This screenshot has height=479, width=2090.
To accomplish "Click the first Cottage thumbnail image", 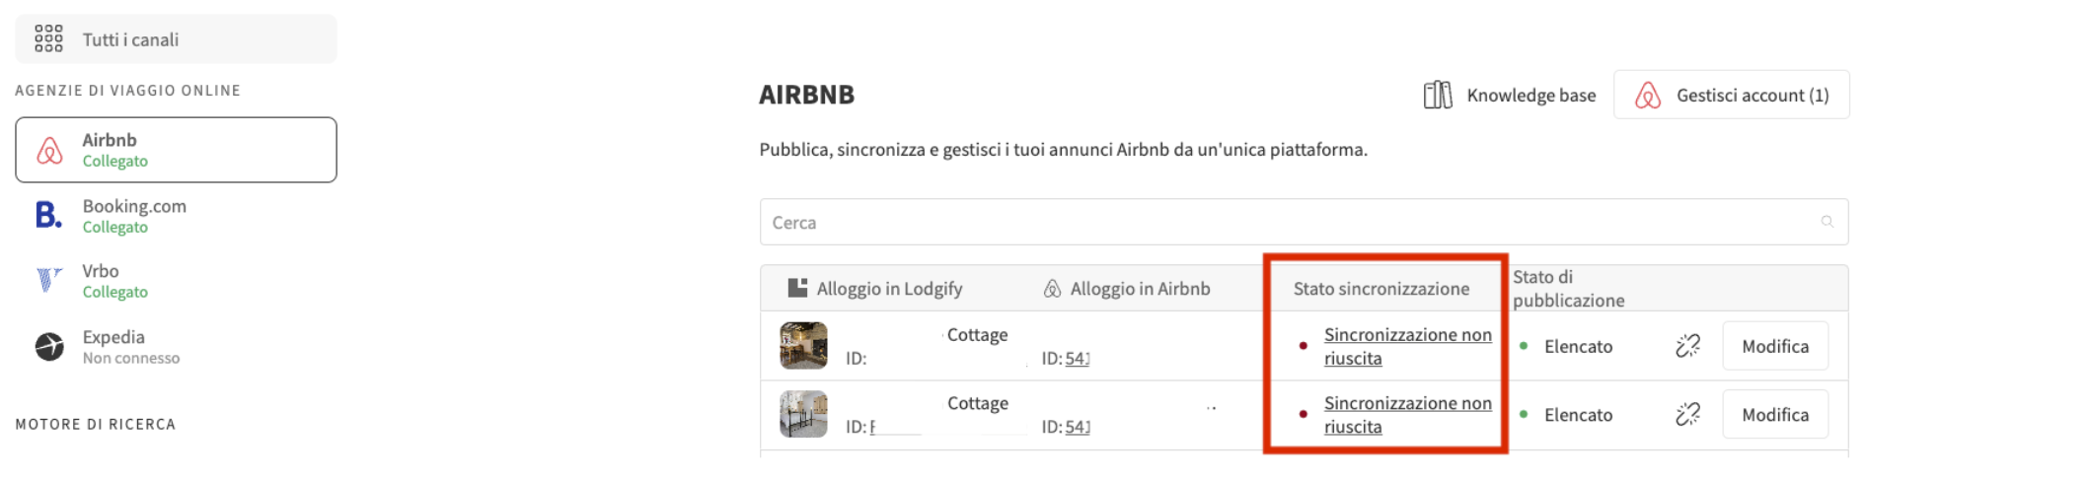I will (803, 346).
